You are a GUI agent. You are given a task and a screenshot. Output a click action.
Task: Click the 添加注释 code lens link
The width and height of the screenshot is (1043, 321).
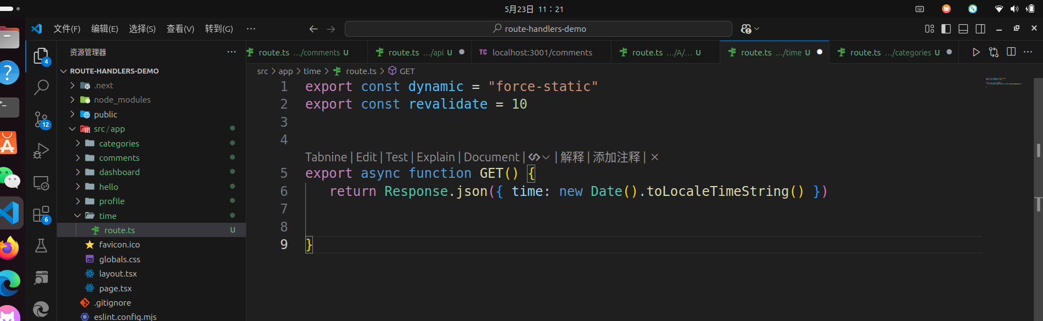[616, 157]
